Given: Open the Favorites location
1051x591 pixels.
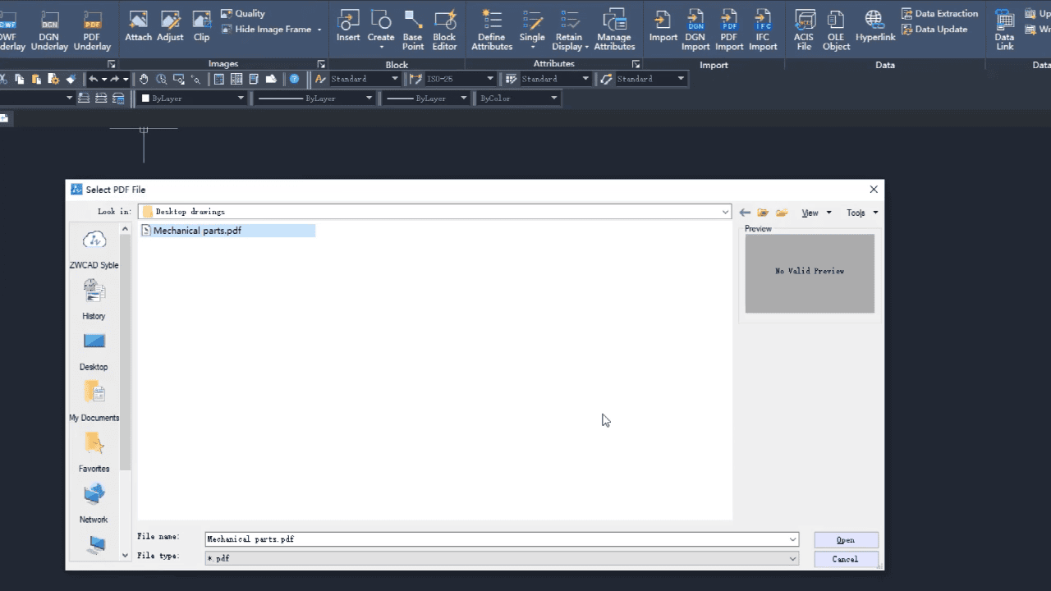Looking at the screenshot, I should (94, 453).
